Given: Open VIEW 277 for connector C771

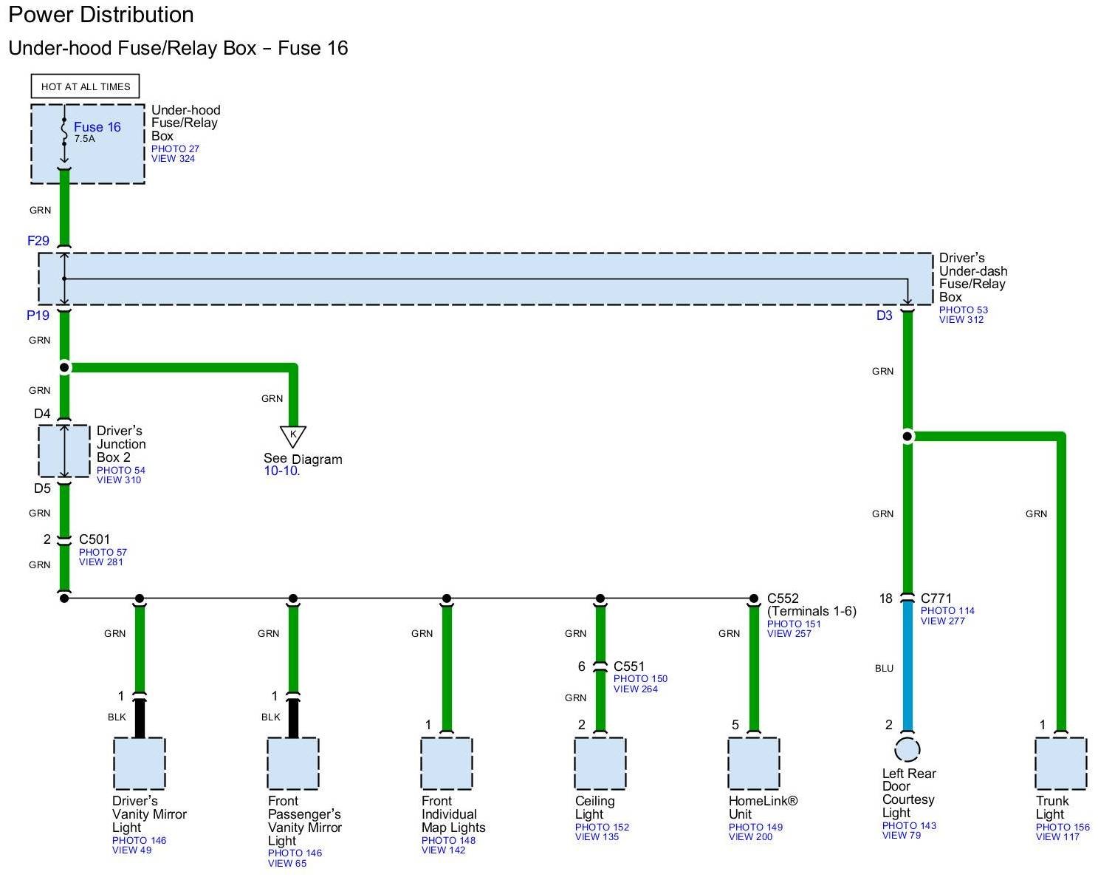Looking at the screenshot, I should [943, 621].
